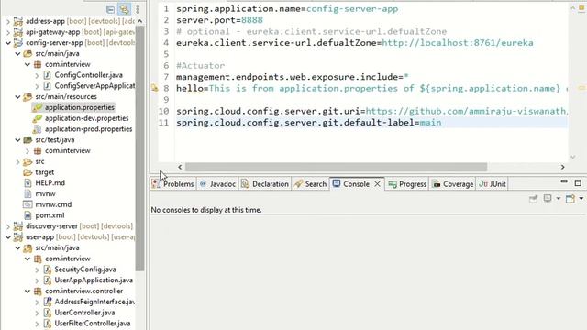Image resolution: width=587 pixels, height=330 pixels.
Task: Click the Pin Console icon
Action: pos(533,199)
